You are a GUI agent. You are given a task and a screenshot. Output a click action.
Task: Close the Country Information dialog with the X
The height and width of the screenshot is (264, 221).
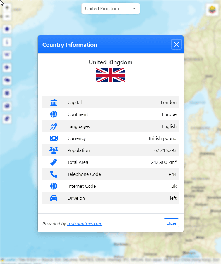(176, 44)
